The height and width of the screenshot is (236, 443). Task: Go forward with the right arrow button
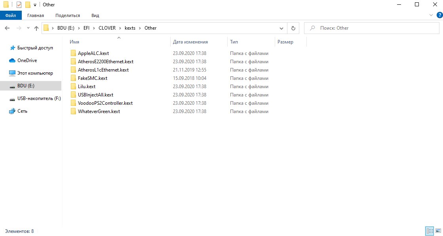click(x=19, y=28)
